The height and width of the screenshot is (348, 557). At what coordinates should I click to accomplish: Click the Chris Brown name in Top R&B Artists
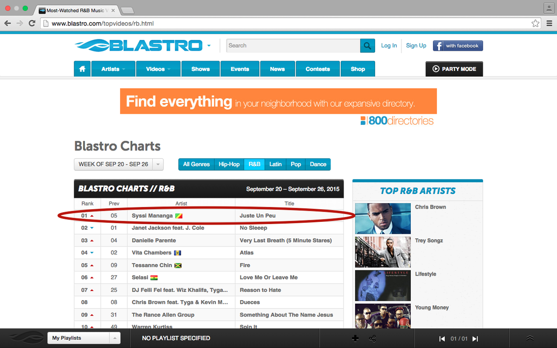(x=430, y=207)
